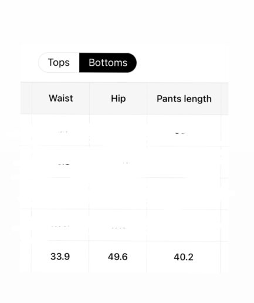
Task: Click the fourth-row faded Hip cell
Action: coord(118,225)
